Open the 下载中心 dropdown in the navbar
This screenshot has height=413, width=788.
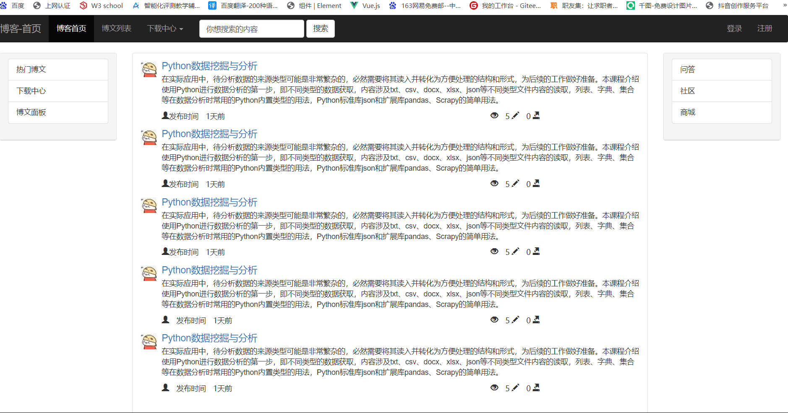point(165,29)
